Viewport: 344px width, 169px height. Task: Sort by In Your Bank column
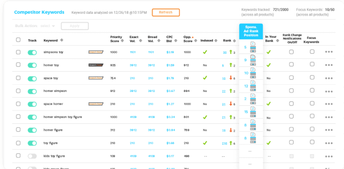[x=278, y=41]
